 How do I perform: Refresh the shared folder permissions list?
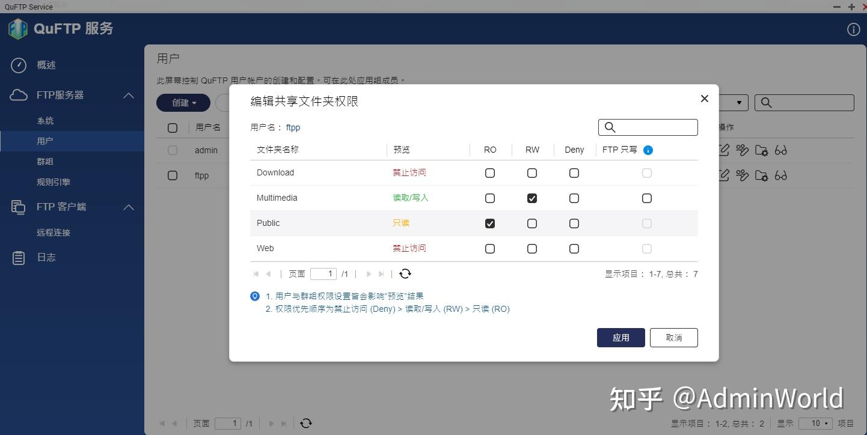click(x=405, y=273)
